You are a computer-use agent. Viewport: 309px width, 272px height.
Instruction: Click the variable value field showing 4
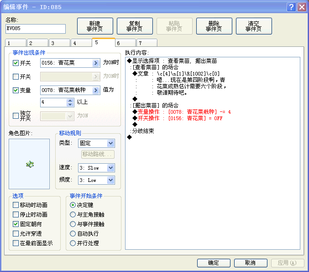[x=53, y=102]
